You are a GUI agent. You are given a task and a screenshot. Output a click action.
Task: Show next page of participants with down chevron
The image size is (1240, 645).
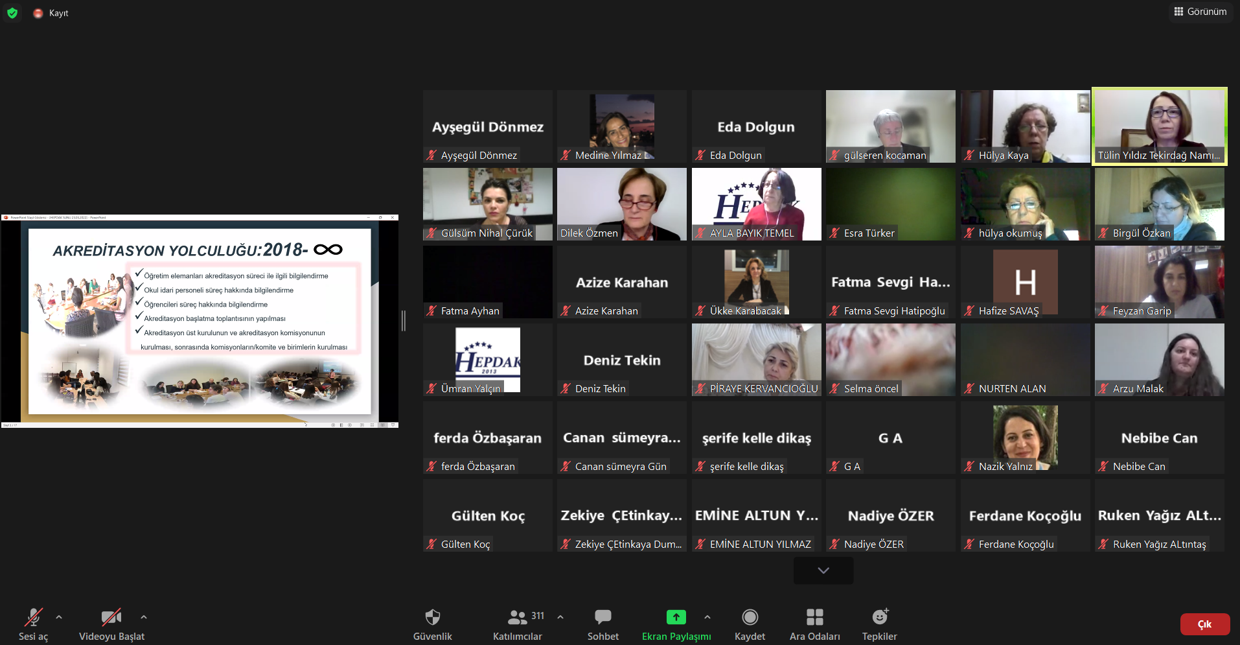pyautogui.click(x=823, y=570)
